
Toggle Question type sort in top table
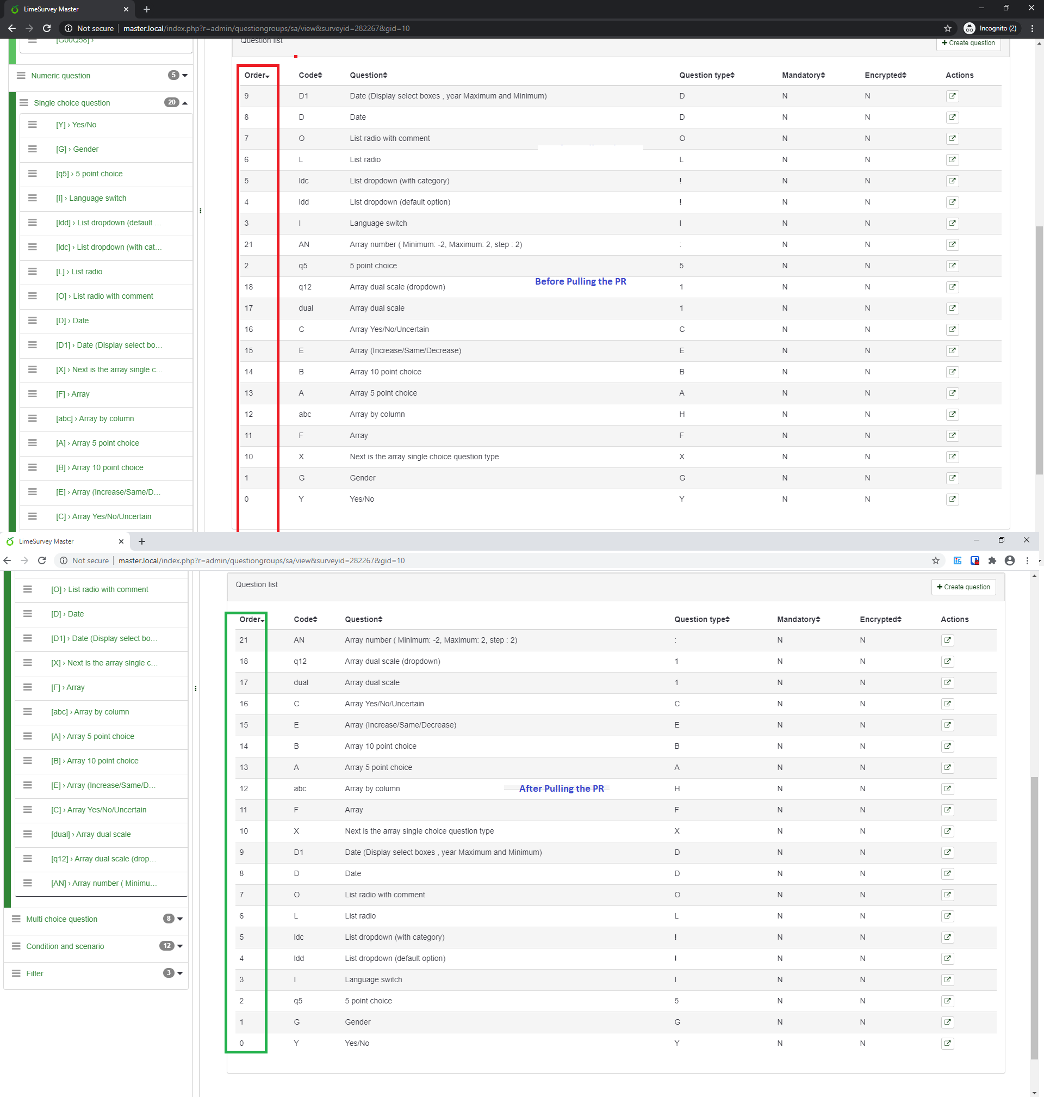(706, 75)
